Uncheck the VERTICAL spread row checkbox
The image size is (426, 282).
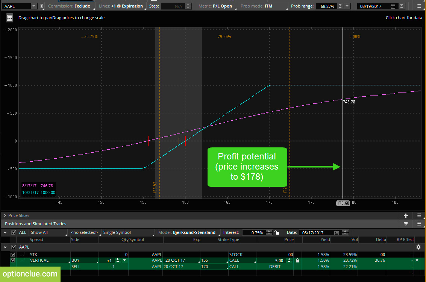13,260
